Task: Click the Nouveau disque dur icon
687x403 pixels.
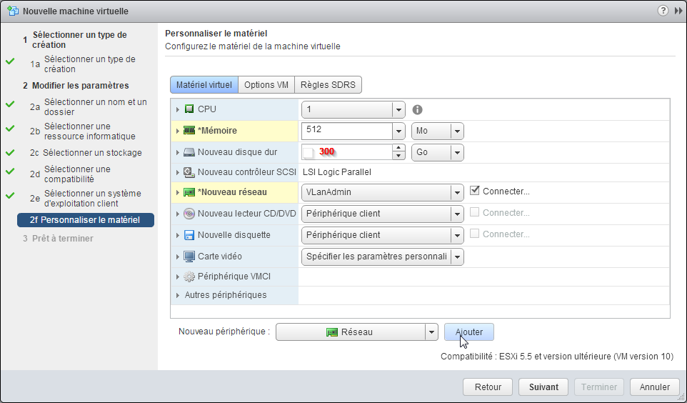Action: 189,152
